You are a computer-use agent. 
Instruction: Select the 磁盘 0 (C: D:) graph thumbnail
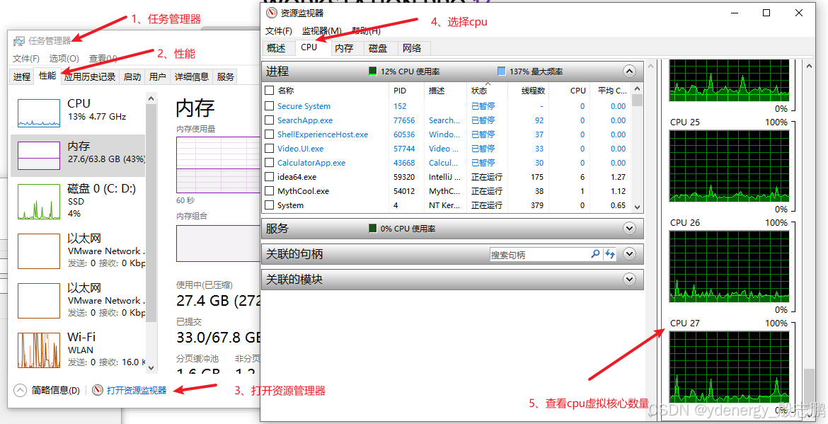coord(38,202)
